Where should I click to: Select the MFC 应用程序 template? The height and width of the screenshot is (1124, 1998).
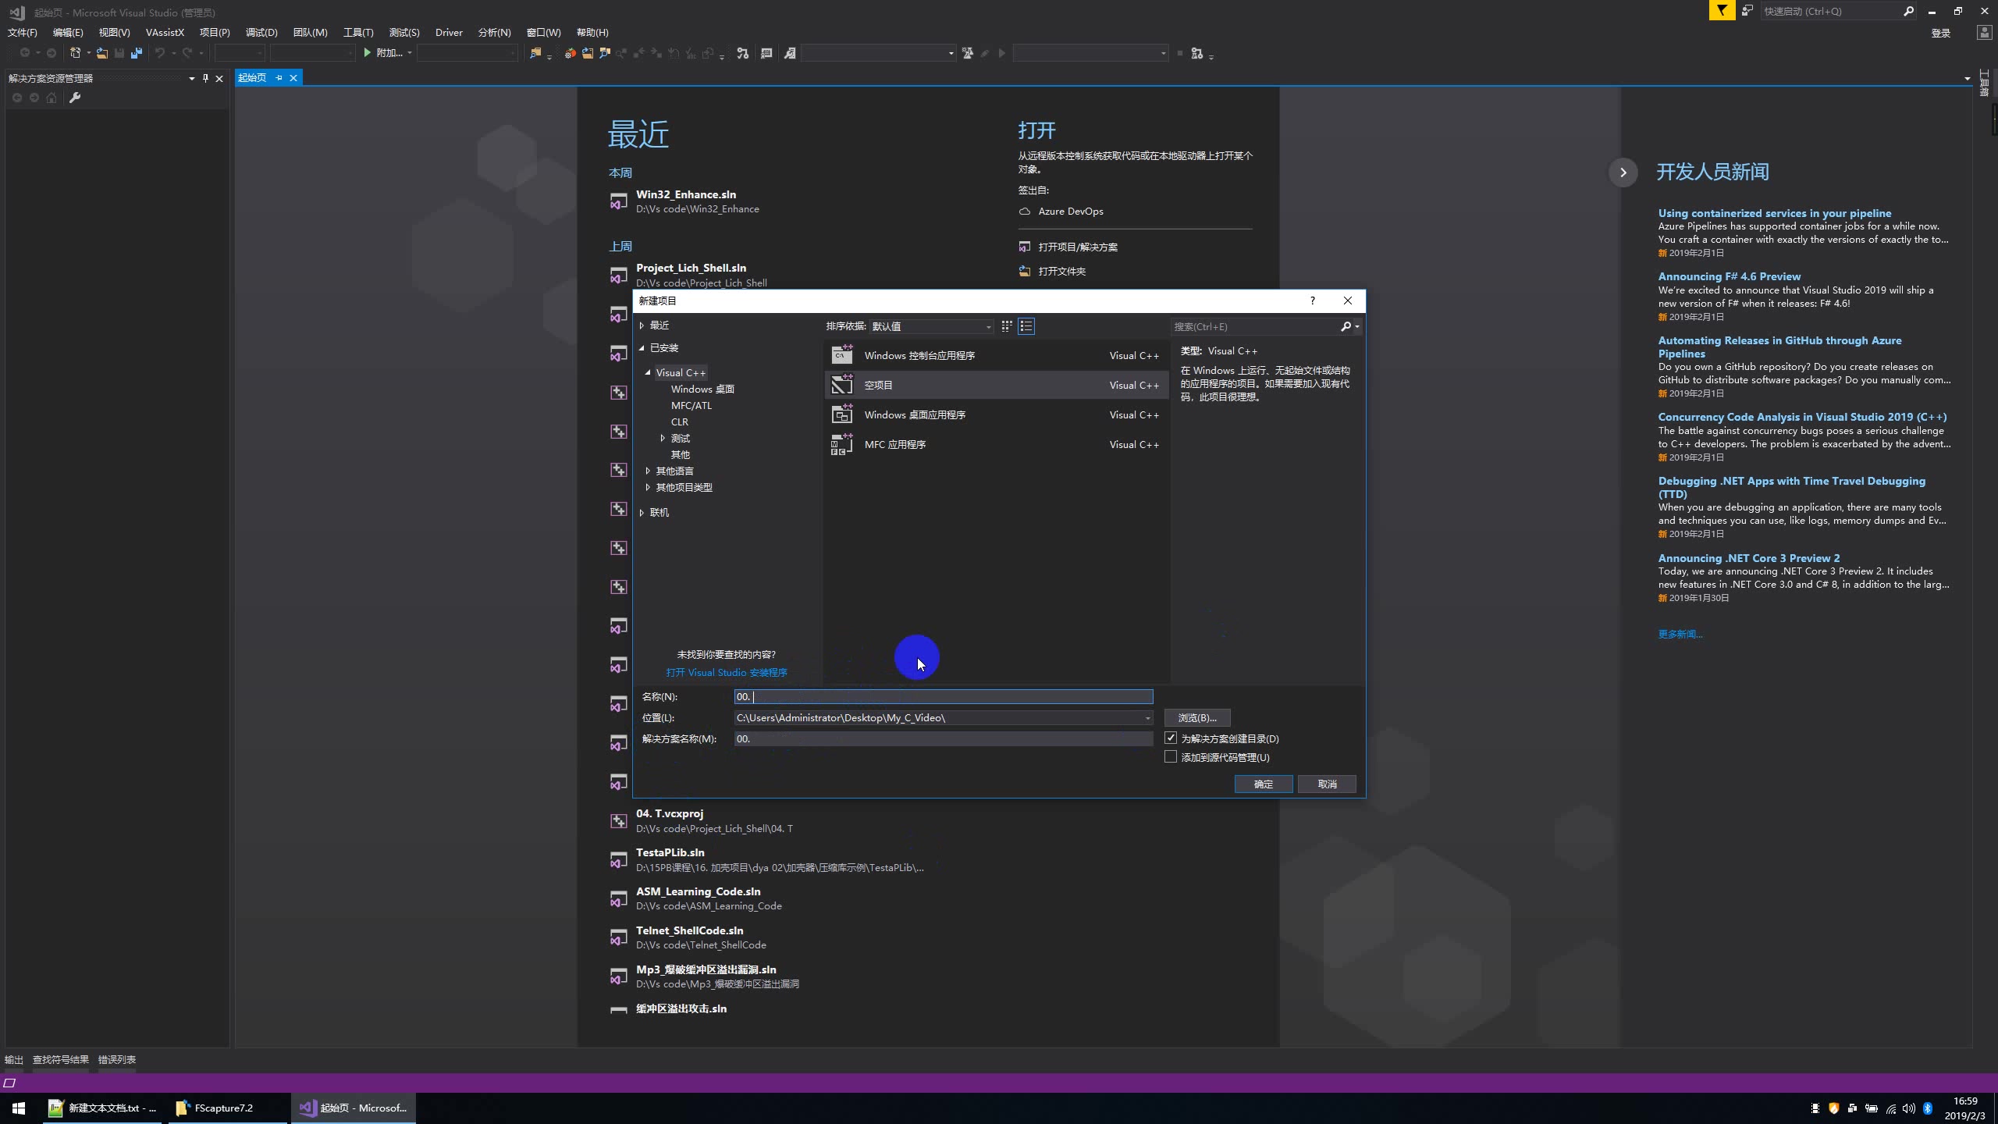[x=895, y=444]
